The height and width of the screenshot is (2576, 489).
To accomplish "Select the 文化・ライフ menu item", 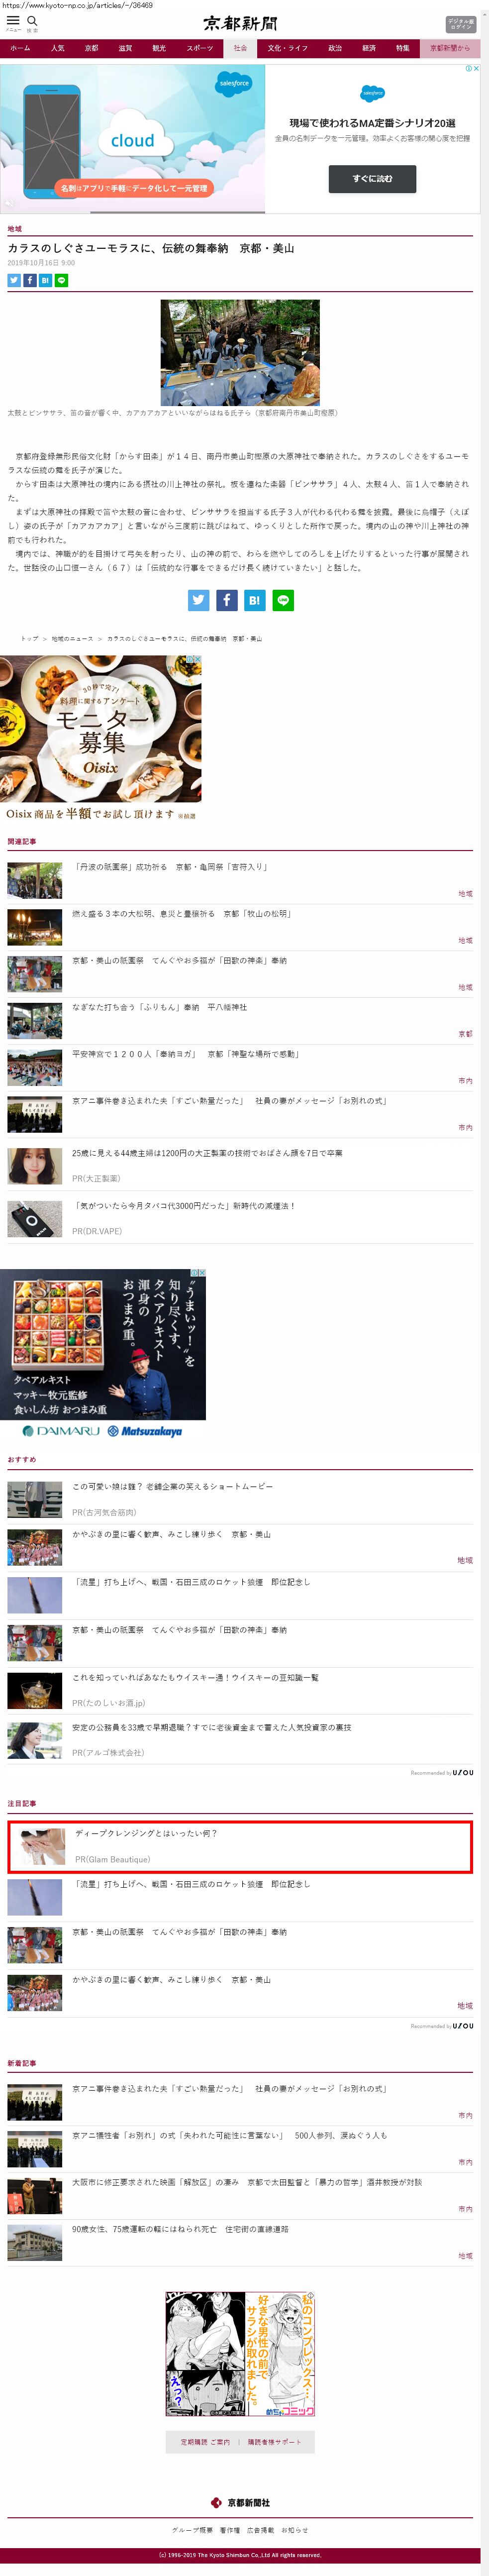I will pyautogui.click(x=287, y=48).
